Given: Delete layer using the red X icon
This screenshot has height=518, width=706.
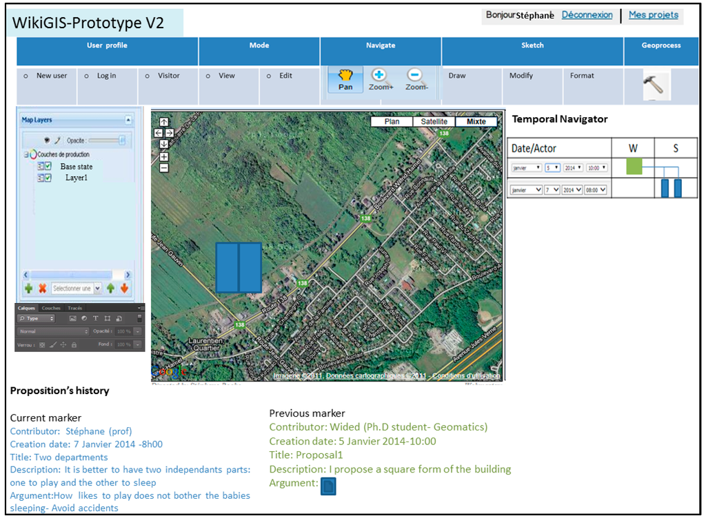Looking at the screenshot, I should (42, 289).
